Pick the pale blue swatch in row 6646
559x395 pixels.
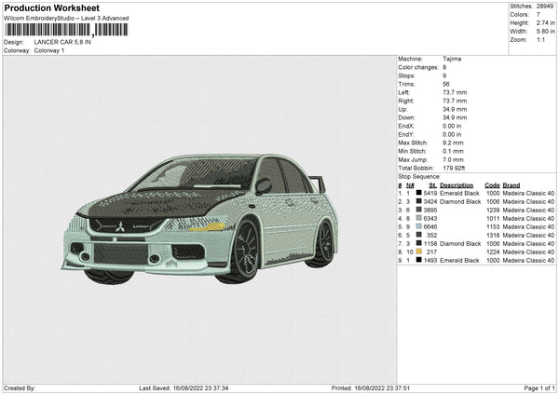click(419, 226)
